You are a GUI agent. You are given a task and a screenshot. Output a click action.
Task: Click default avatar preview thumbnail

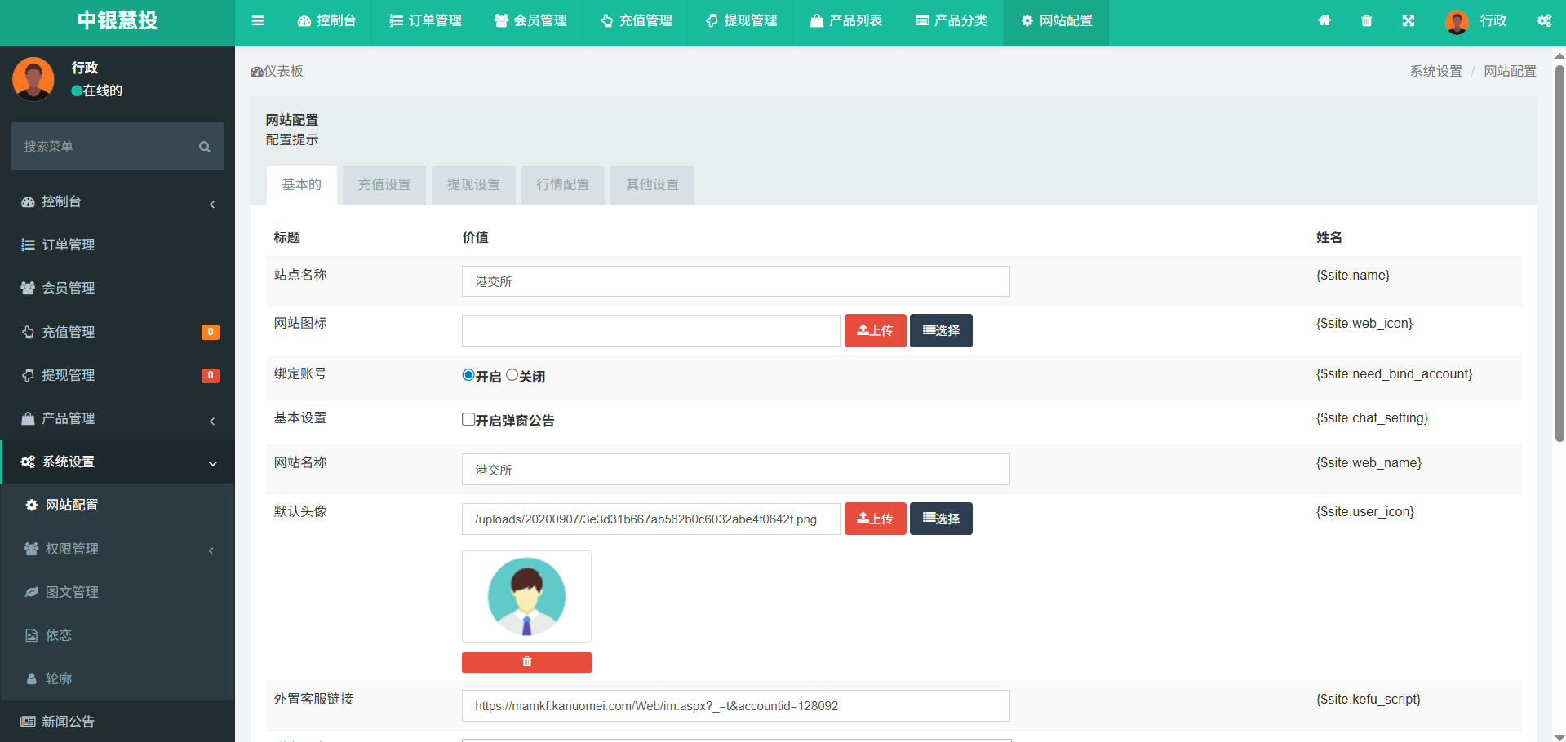(x=526, y=597)
